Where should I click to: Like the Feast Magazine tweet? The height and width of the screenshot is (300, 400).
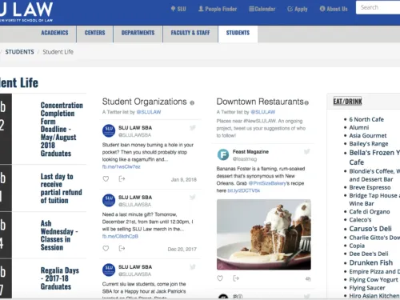tap(220, 278)
